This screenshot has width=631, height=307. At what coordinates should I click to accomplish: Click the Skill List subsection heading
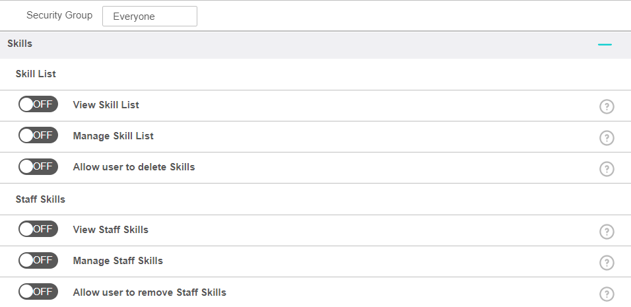click(36, 74)
